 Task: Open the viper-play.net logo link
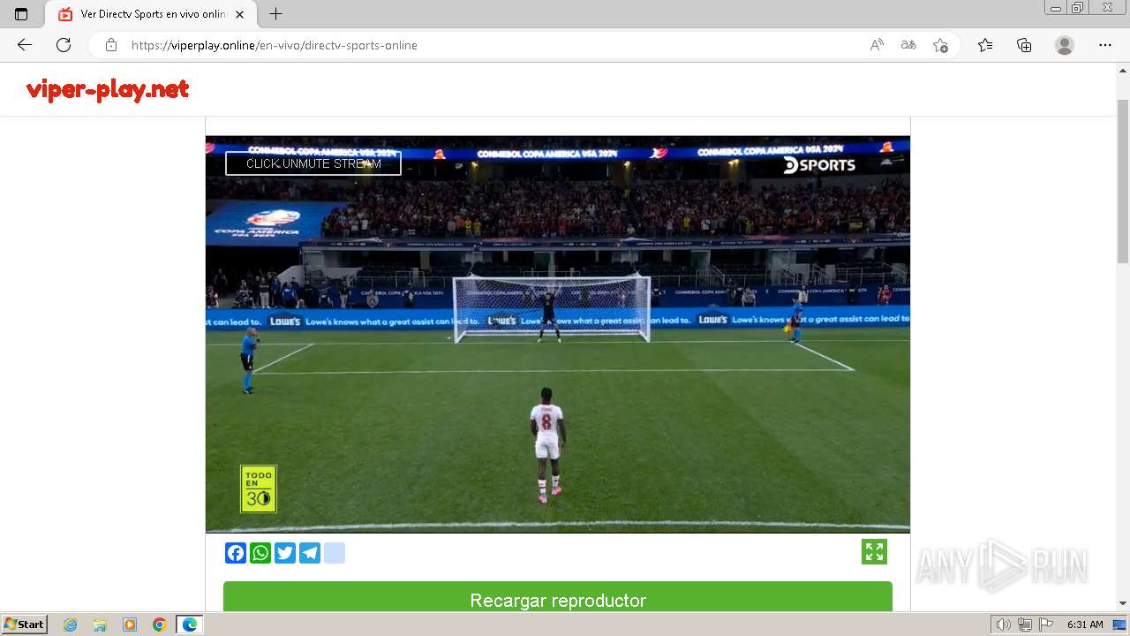pyautogui.click(x=108, y=89)
